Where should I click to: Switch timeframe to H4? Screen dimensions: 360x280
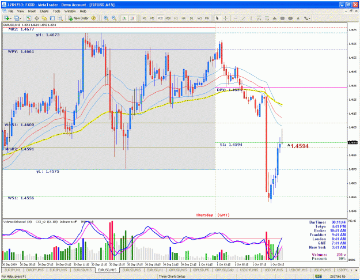tap(183, 18)
